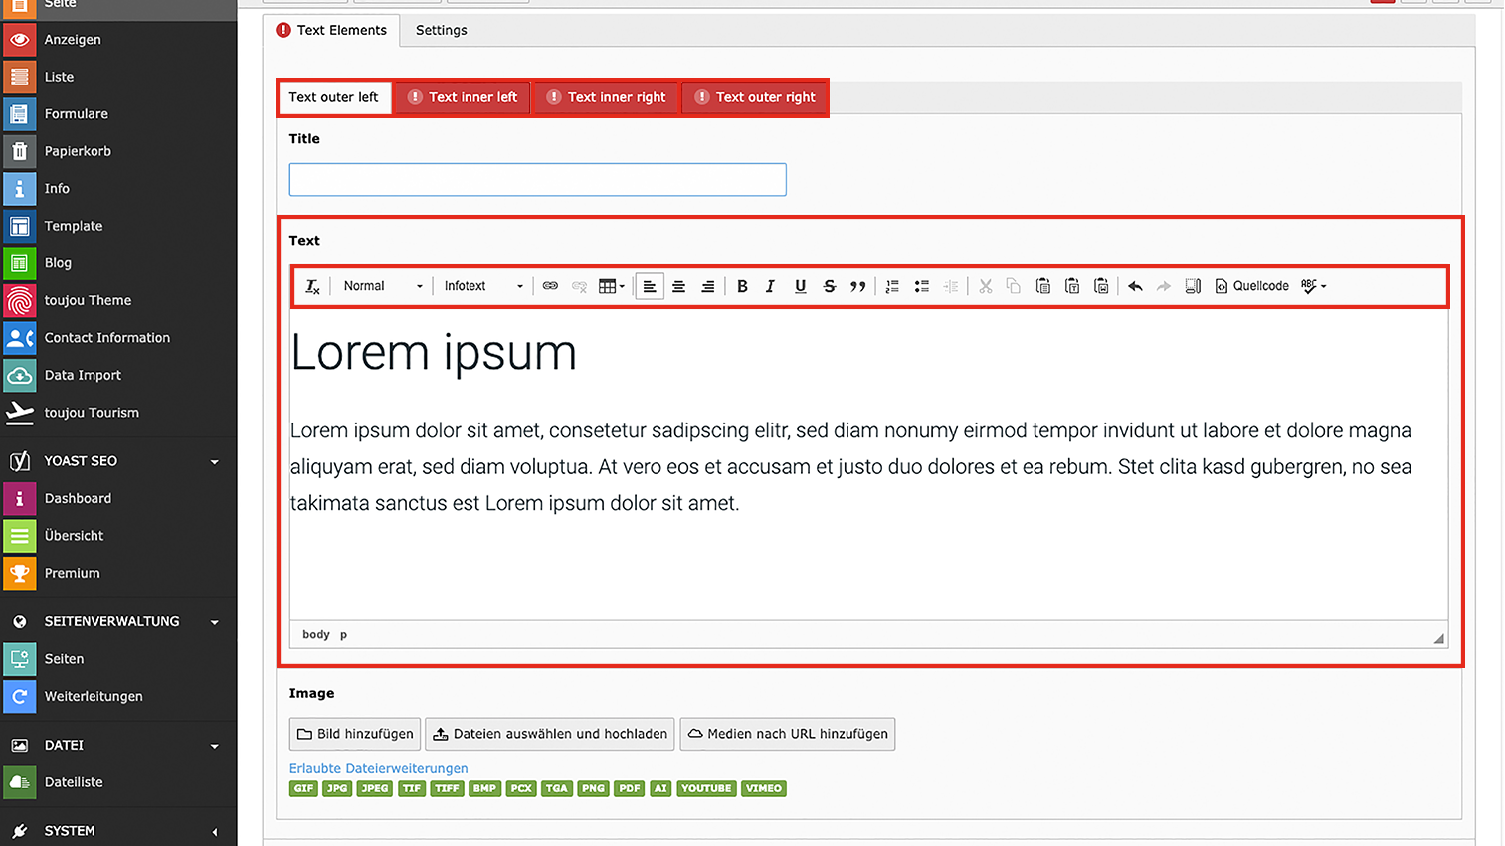Screen dimensions: 1505x846
Task: Insert a block quote
Action: [x=857, y=286]
